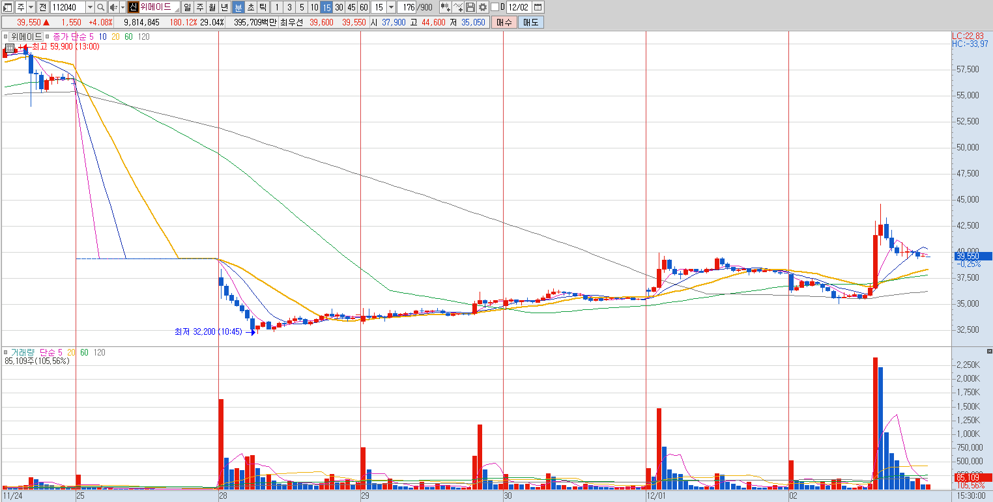
Task: Click the 매수 buy button
Action: [504, 22]
